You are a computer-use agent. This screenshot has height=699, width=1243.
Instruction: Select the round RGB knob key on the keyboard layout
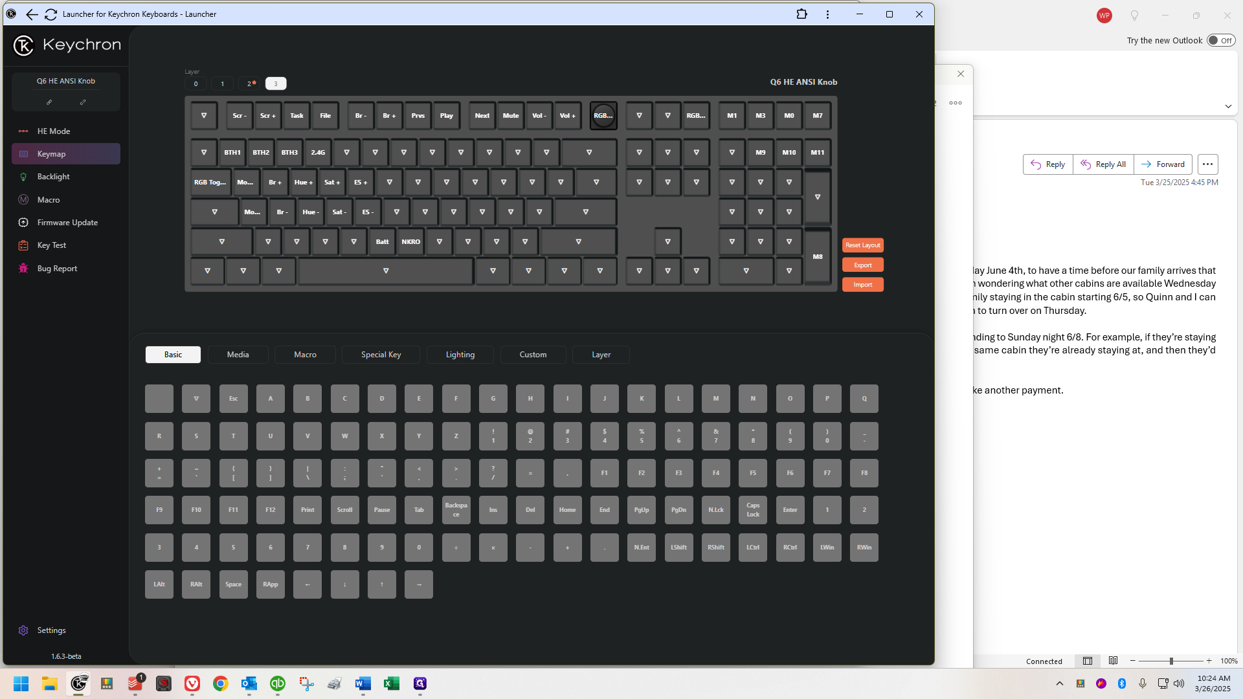pos(603,115)
